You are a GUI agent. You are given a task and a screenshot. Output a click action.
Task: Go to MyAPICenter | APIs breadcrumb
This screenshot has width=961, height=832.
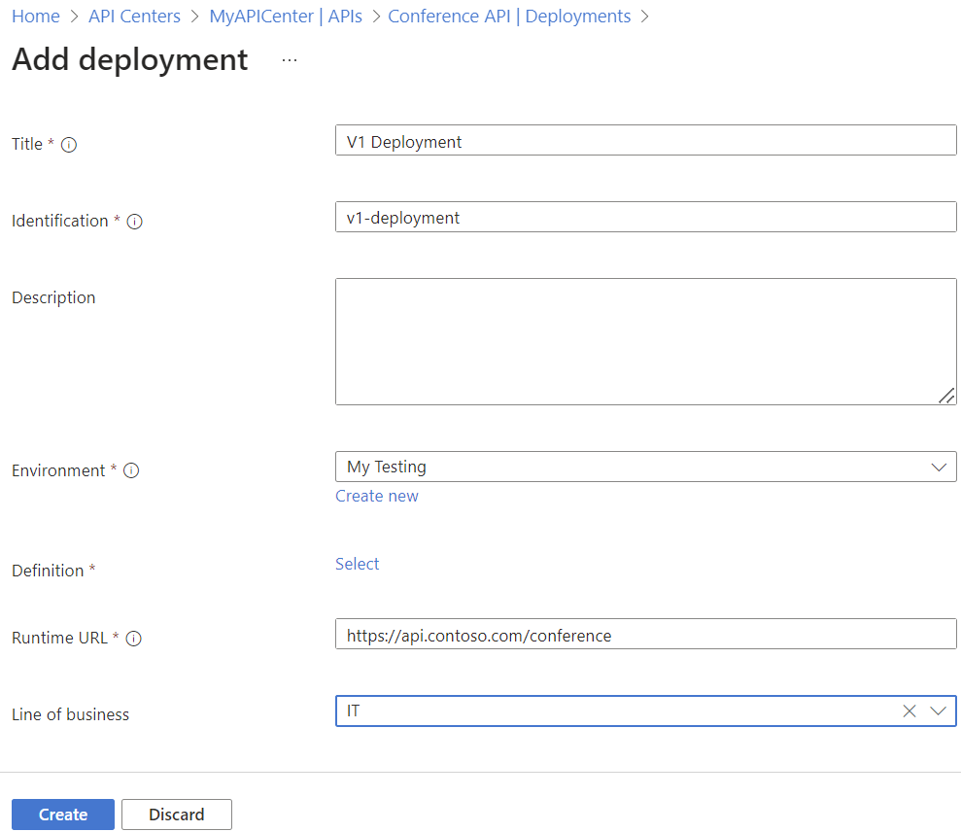[285, 16]
